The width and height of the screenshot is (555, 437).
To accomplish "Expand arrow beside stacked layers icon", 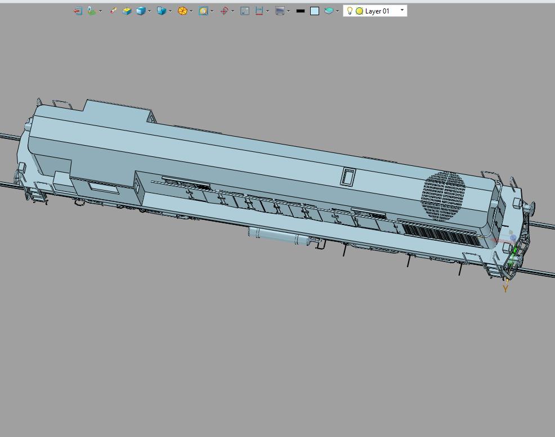I will click(x=337, y=11).
